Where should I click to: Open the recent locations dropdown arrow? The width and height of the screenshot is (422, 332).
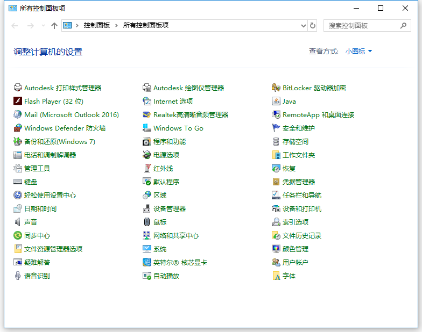(x=43, y=26)
